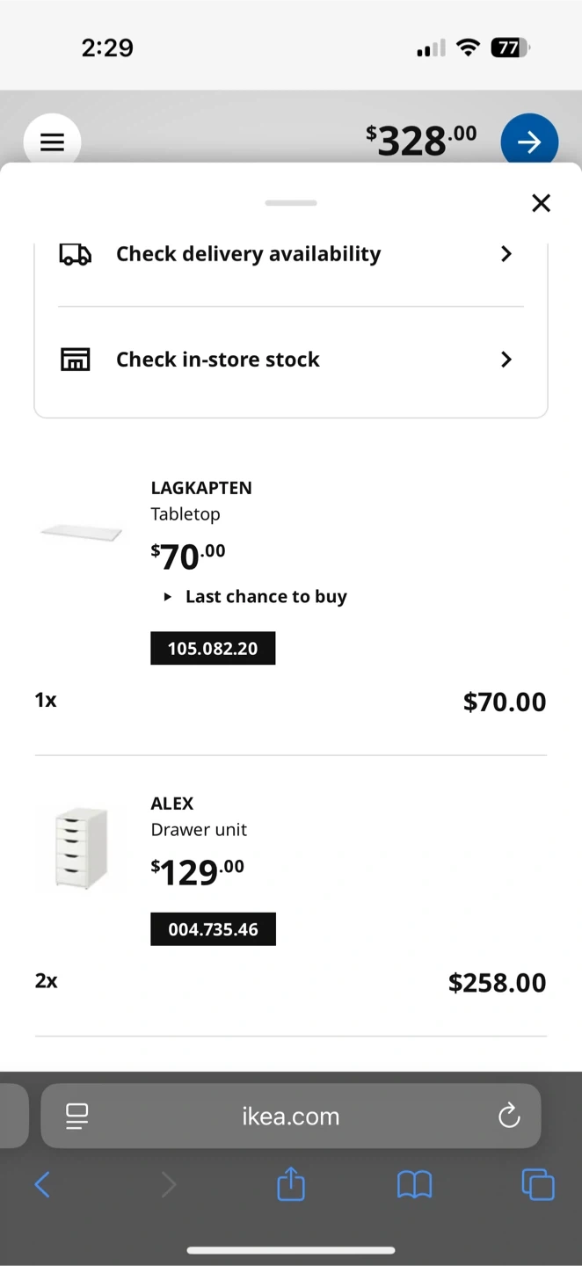Open Safari page reader menu icon
Image resolution: width=582 pixels, height=1266 pixels.
[77, 1117]
